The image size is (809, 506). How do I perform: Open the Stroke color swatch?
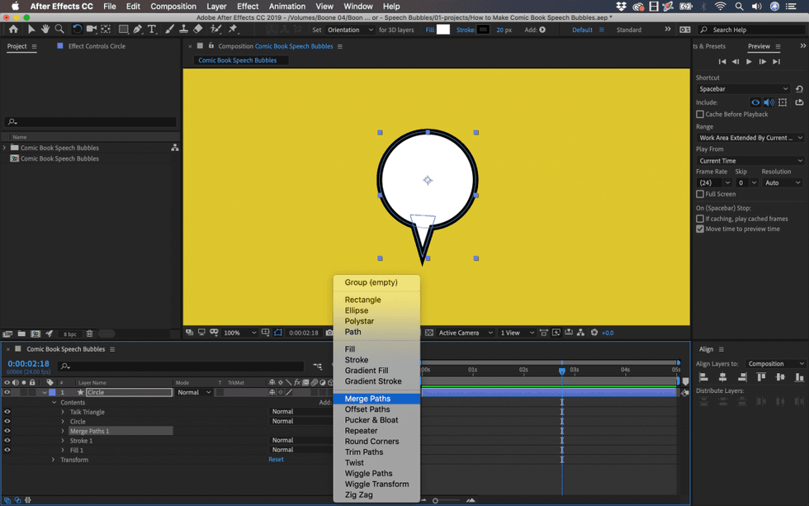[483, 30]
